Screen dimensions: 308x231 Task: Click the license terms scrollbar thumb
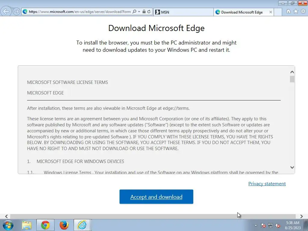coord(292,79)
